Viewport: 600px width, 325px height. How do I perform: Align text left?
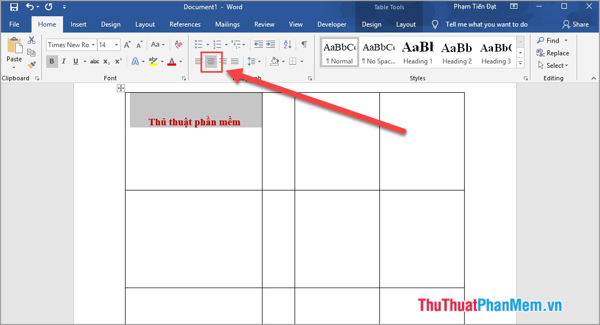coord(198,61)
